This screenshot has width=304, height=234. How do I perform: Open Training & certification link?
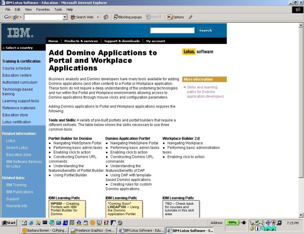coord(21,61)
